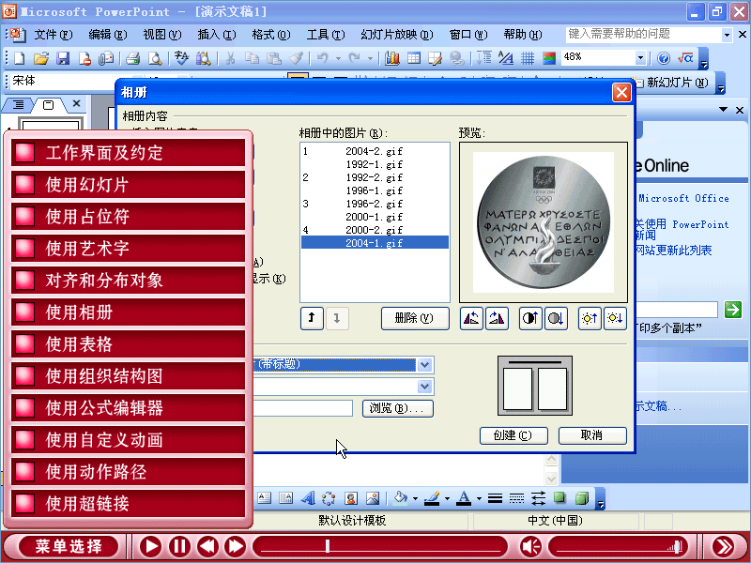751x563 pixels.
Task: Rotate picture left in album dialog
Action: [x=472, y=318]
